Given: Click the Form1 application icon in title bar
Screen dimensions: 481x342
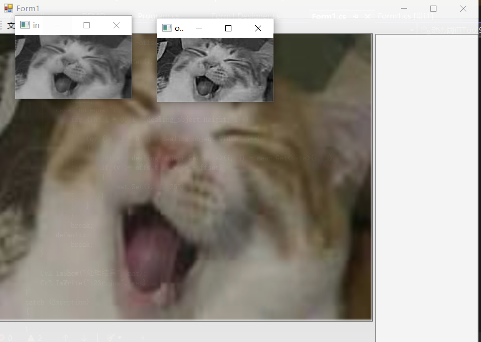Looking at the screenshot, I should pyautogui.click(x=8, y=8).
